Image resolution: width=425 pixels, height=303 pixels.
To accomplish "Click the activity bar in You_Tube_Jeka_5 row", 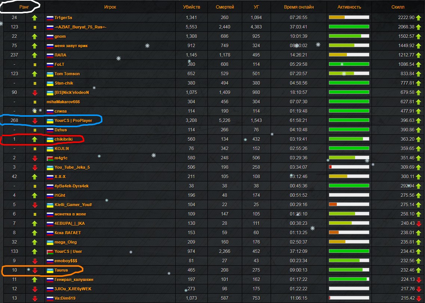I will point(349,167).
